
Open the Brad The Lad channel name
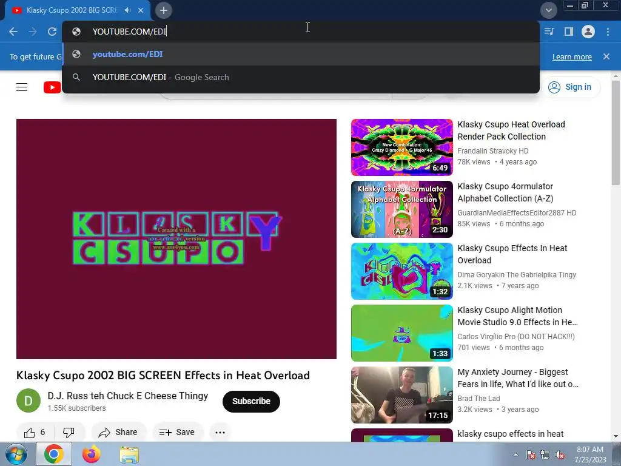point(478,398)
